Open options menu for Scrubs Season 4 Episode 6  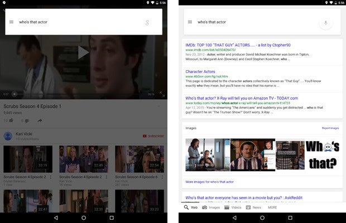tap(162, 177)
